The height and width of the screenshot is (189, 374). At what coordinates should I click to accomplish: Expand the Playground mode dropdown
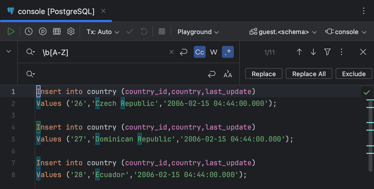198,32
